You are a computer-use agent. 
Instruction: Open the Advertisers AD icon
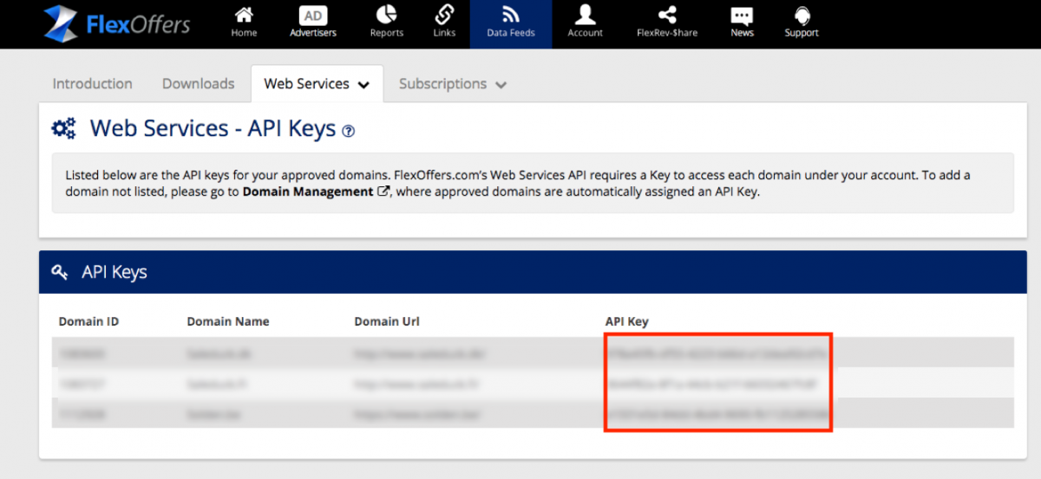click(312, 16)
